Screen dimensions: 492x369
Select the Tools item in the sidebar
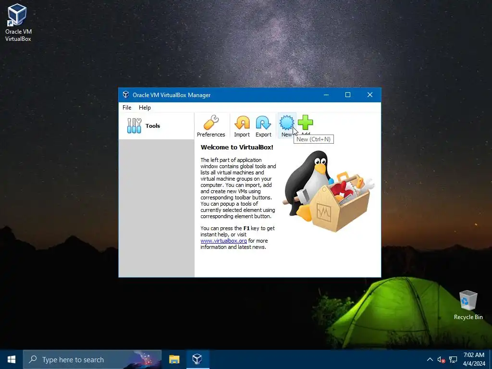tap(156, 126)
